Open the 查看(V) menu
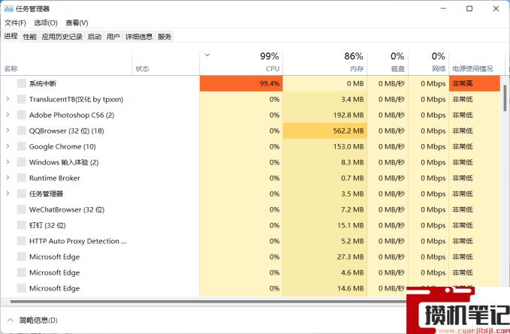 [x=77, y=23]
